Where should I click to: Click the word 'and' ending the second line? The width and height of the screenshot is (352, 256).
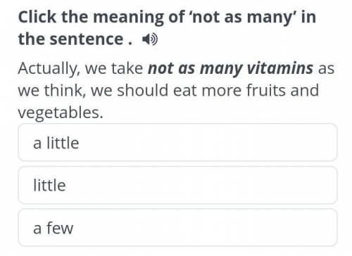click(305, 90)
